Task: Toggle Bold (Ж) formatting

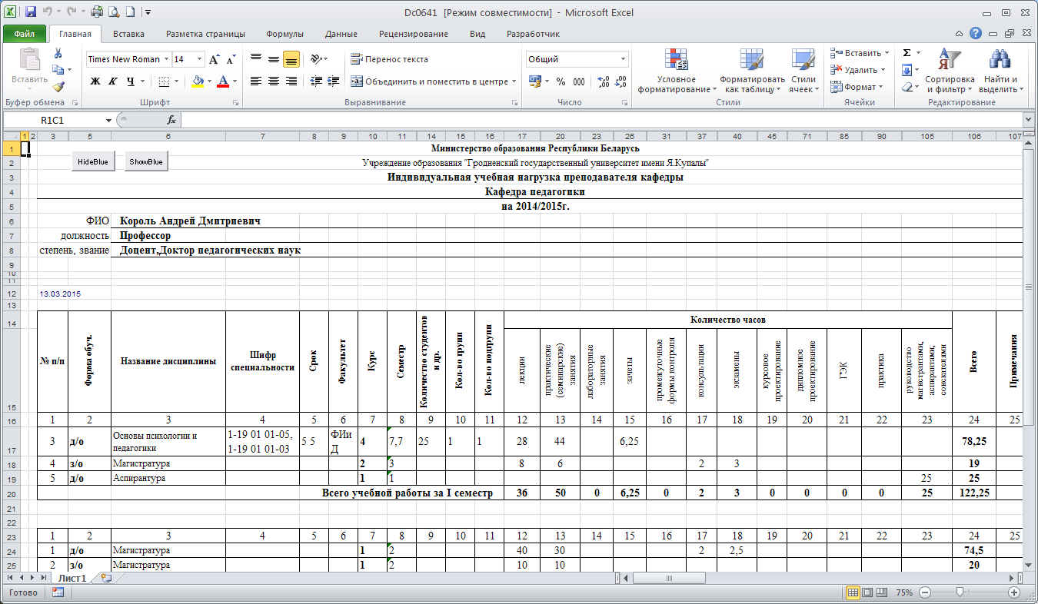Action: coord(95,81)
